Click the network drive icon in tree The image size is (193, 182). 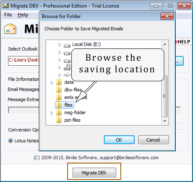(x=67, y=67)
